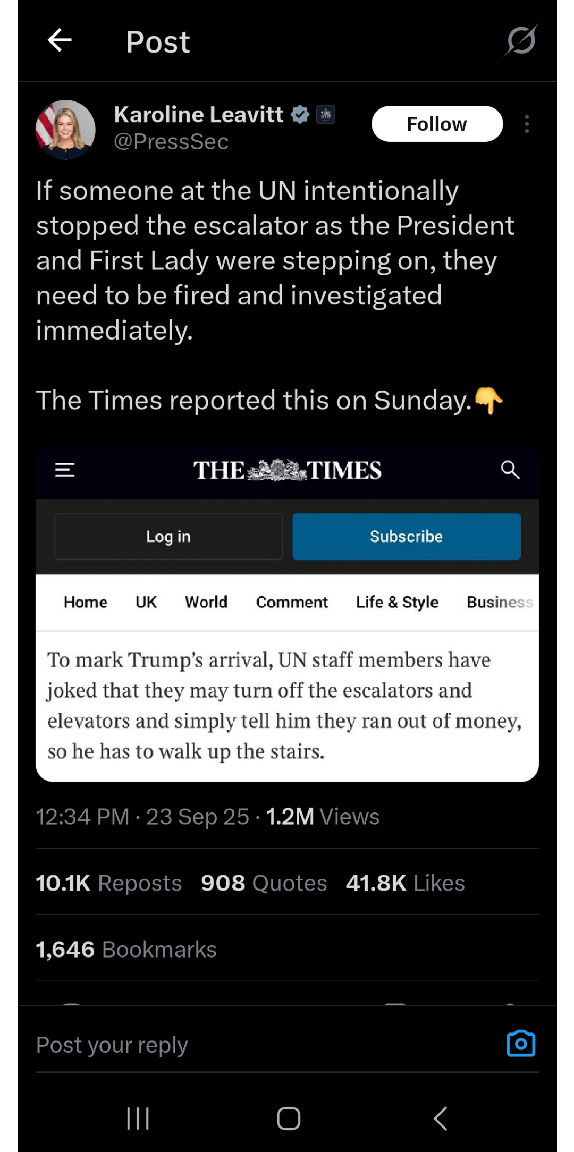Follow Karoline Leavitt
The height and width of the screenshot is (1152, 574).
437,124
